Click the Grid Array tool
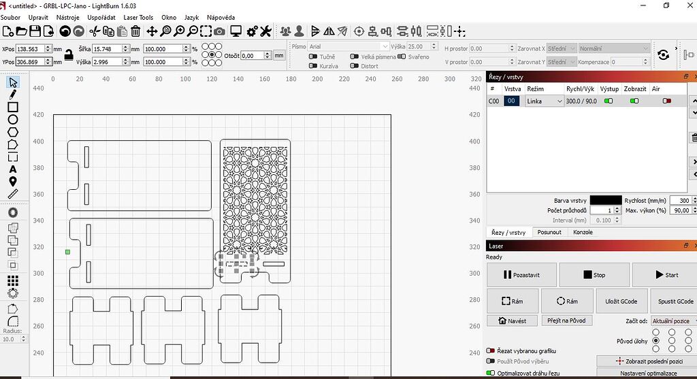Image resolution: width=697 pixels, height=379 pixels. click(13, 280)
